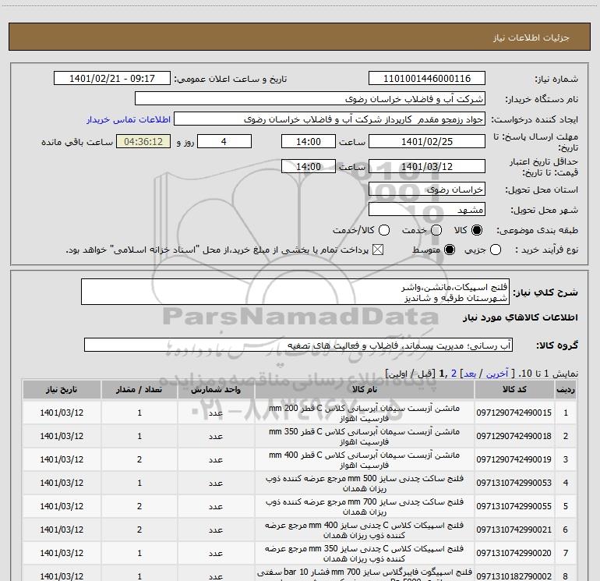Click the general need description box
Viewport: 600px width, 581px height.
(x=295, y=292)
